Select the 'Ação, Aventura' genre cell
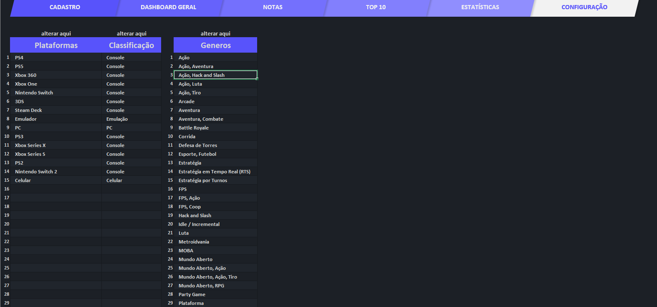The height and width of the screenshot is (307, 657). 215,66
